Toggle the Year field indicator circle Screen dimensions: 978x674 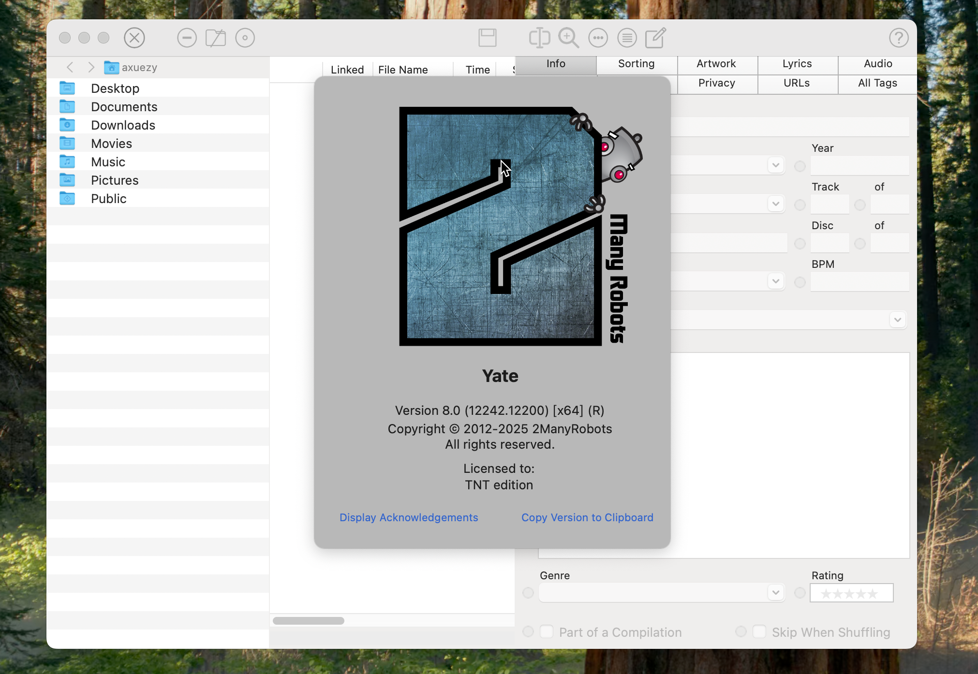point(800,166)
